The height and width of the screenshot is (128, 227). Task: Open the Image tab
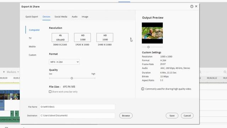[85, 17]
